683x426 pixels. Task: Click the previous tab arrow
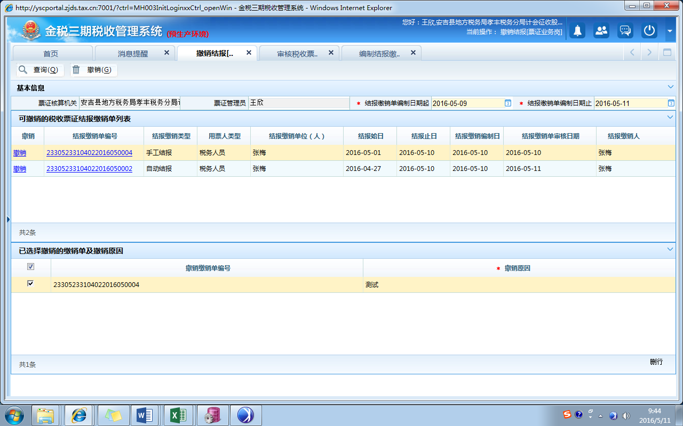(632, 53)
